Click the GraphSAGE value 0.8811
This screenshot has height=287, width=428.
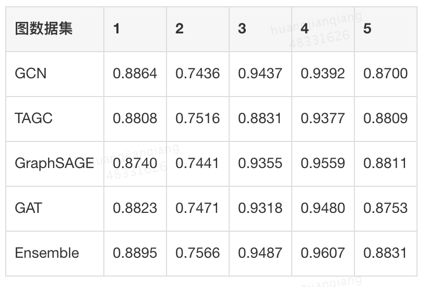(x=385, y=163)
